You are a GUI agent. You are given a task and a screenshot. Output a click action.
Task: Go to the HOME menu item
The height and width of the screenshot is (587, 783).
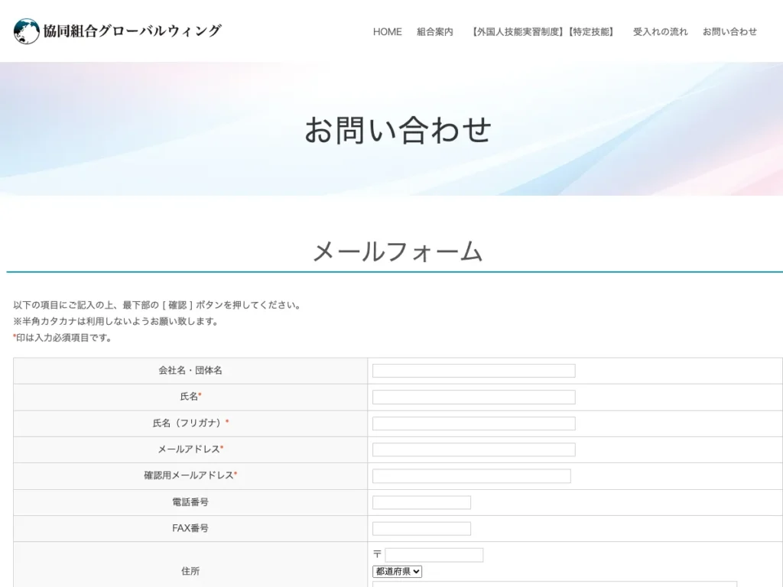pyautogui.click(x=387, y=32)
